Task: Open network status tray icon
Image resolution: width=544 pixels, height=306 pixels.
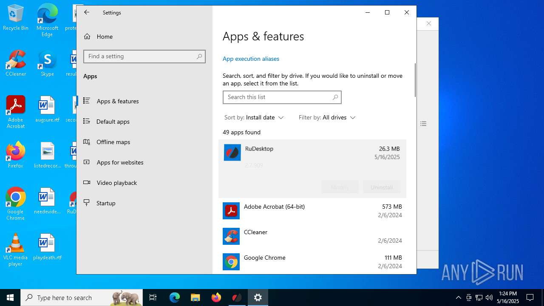Action: 479,297
